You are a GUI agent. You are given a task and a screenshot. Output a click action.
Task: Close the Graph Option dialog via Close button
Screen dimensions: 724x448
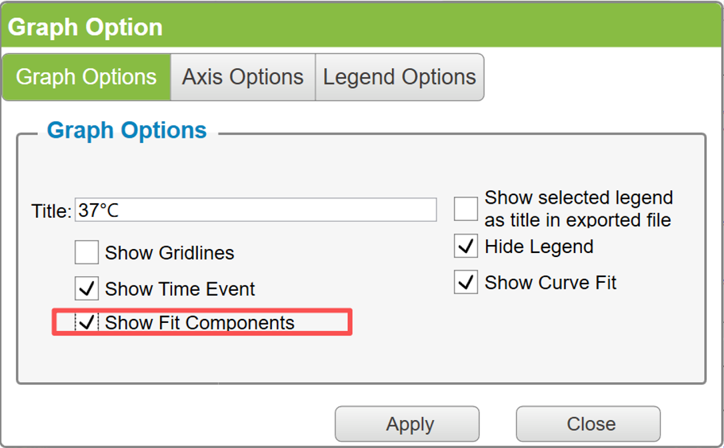[588, 423]
